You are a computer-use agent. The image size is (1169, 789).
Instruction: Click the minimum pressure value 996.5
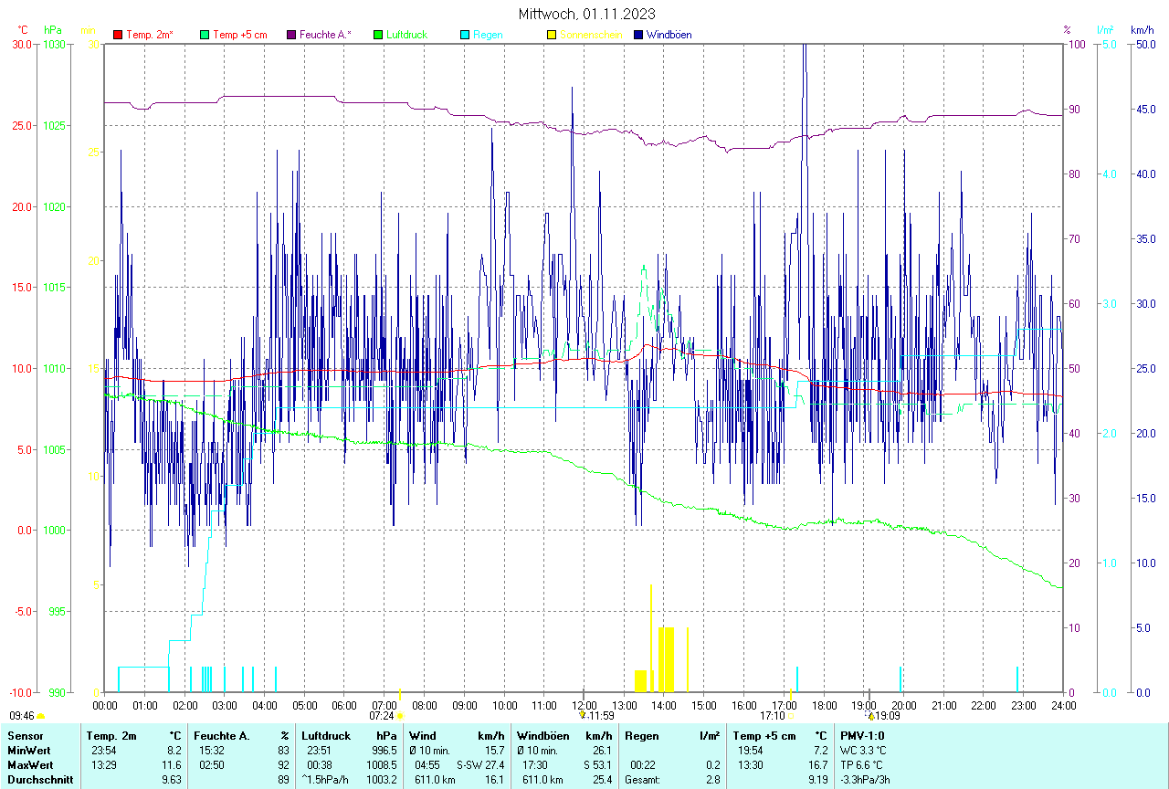[383, 750]
